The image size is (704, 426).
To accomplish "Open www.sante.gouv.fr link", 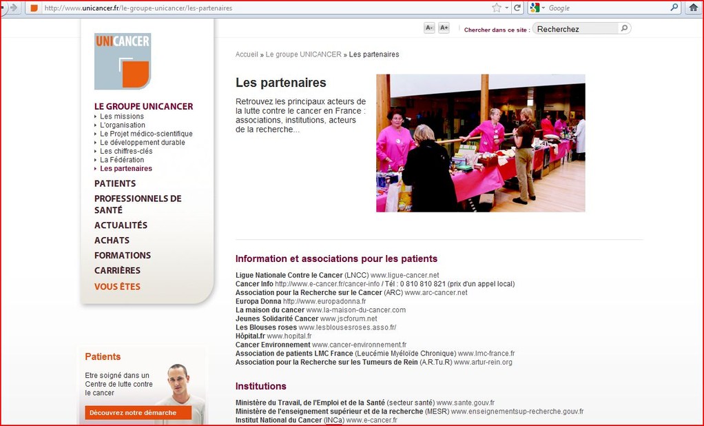I will pos(466,403).
